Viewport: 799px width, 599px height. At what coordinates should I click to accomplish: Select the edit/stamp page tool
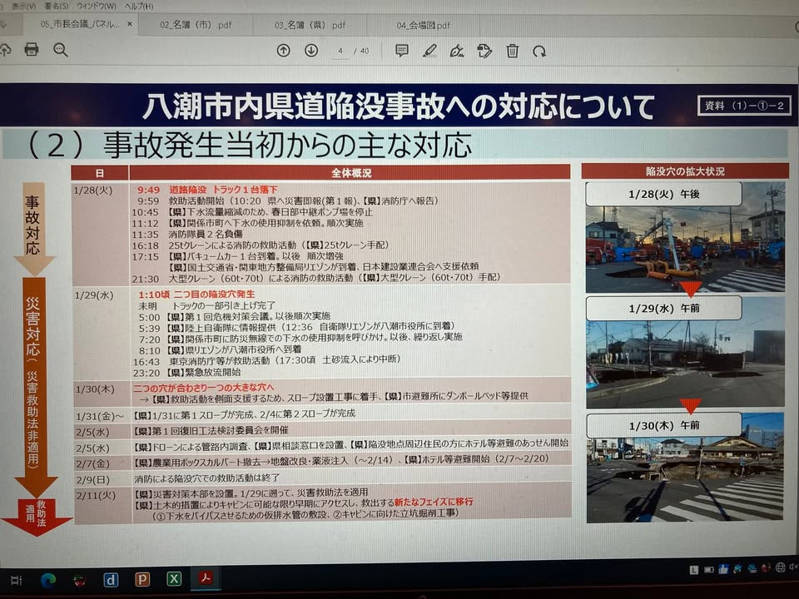[x=484, y=51]
